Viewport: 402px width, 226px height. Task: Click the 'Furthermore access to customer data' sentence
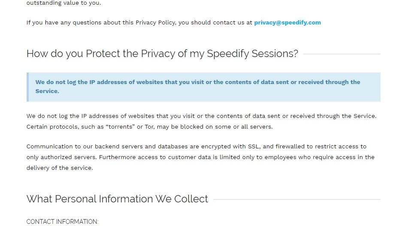click(237, 157)
